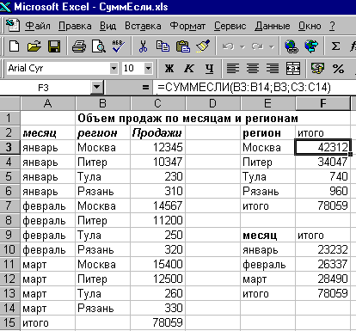Undo the last action
Image resolution: width=356 pixels, height=331 pixels.
(228, 46)
